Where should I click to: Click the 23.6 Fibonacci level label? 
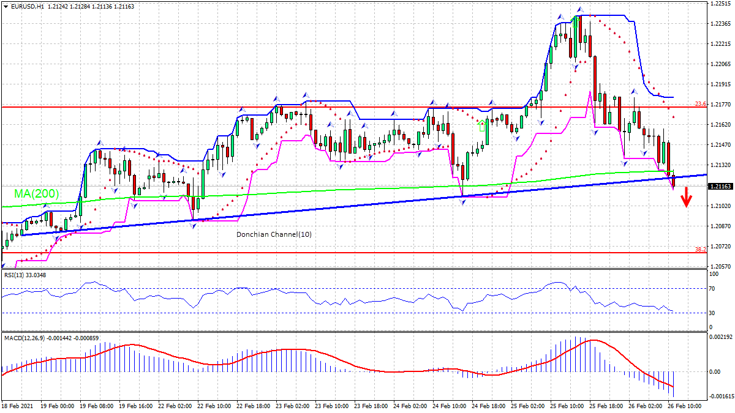(x=700, y=103)
